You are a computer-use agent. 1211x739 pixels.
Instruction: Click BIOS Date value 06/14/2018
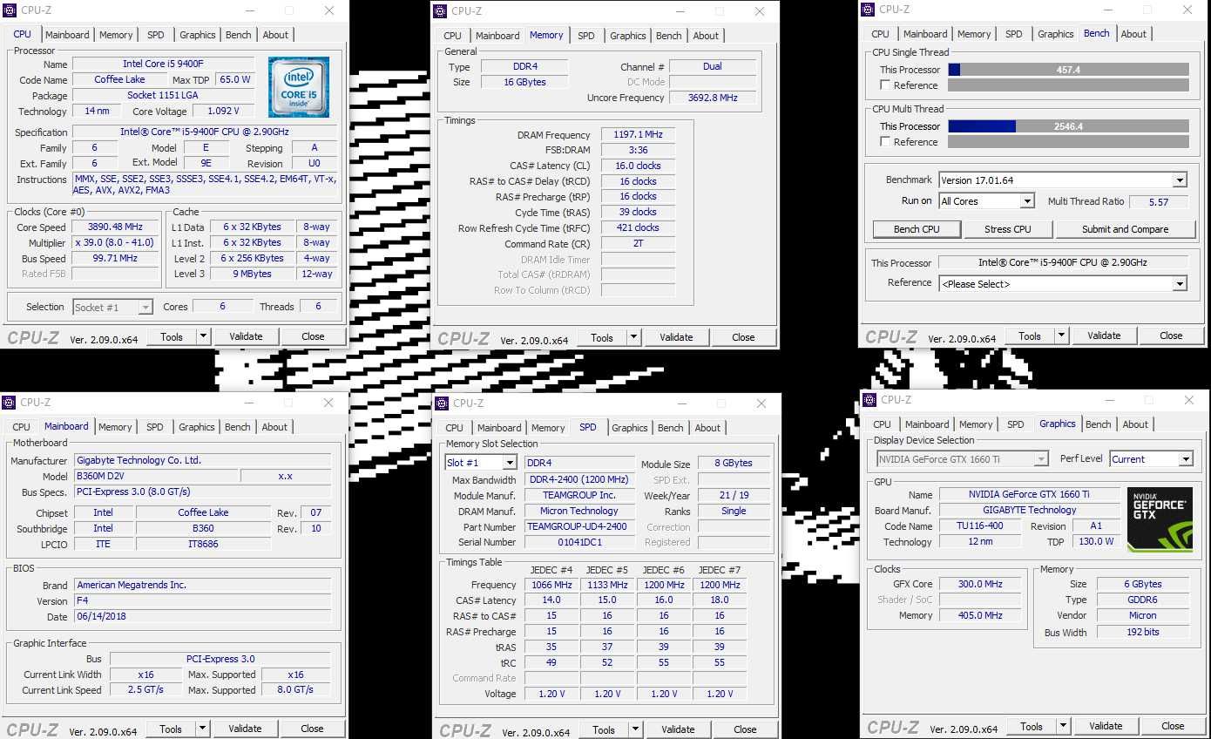point(202,617)
